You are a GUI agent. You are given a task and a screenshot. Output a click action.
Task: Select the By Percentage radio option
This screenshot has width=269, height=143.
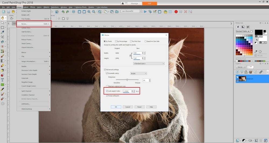coord(116,41)
